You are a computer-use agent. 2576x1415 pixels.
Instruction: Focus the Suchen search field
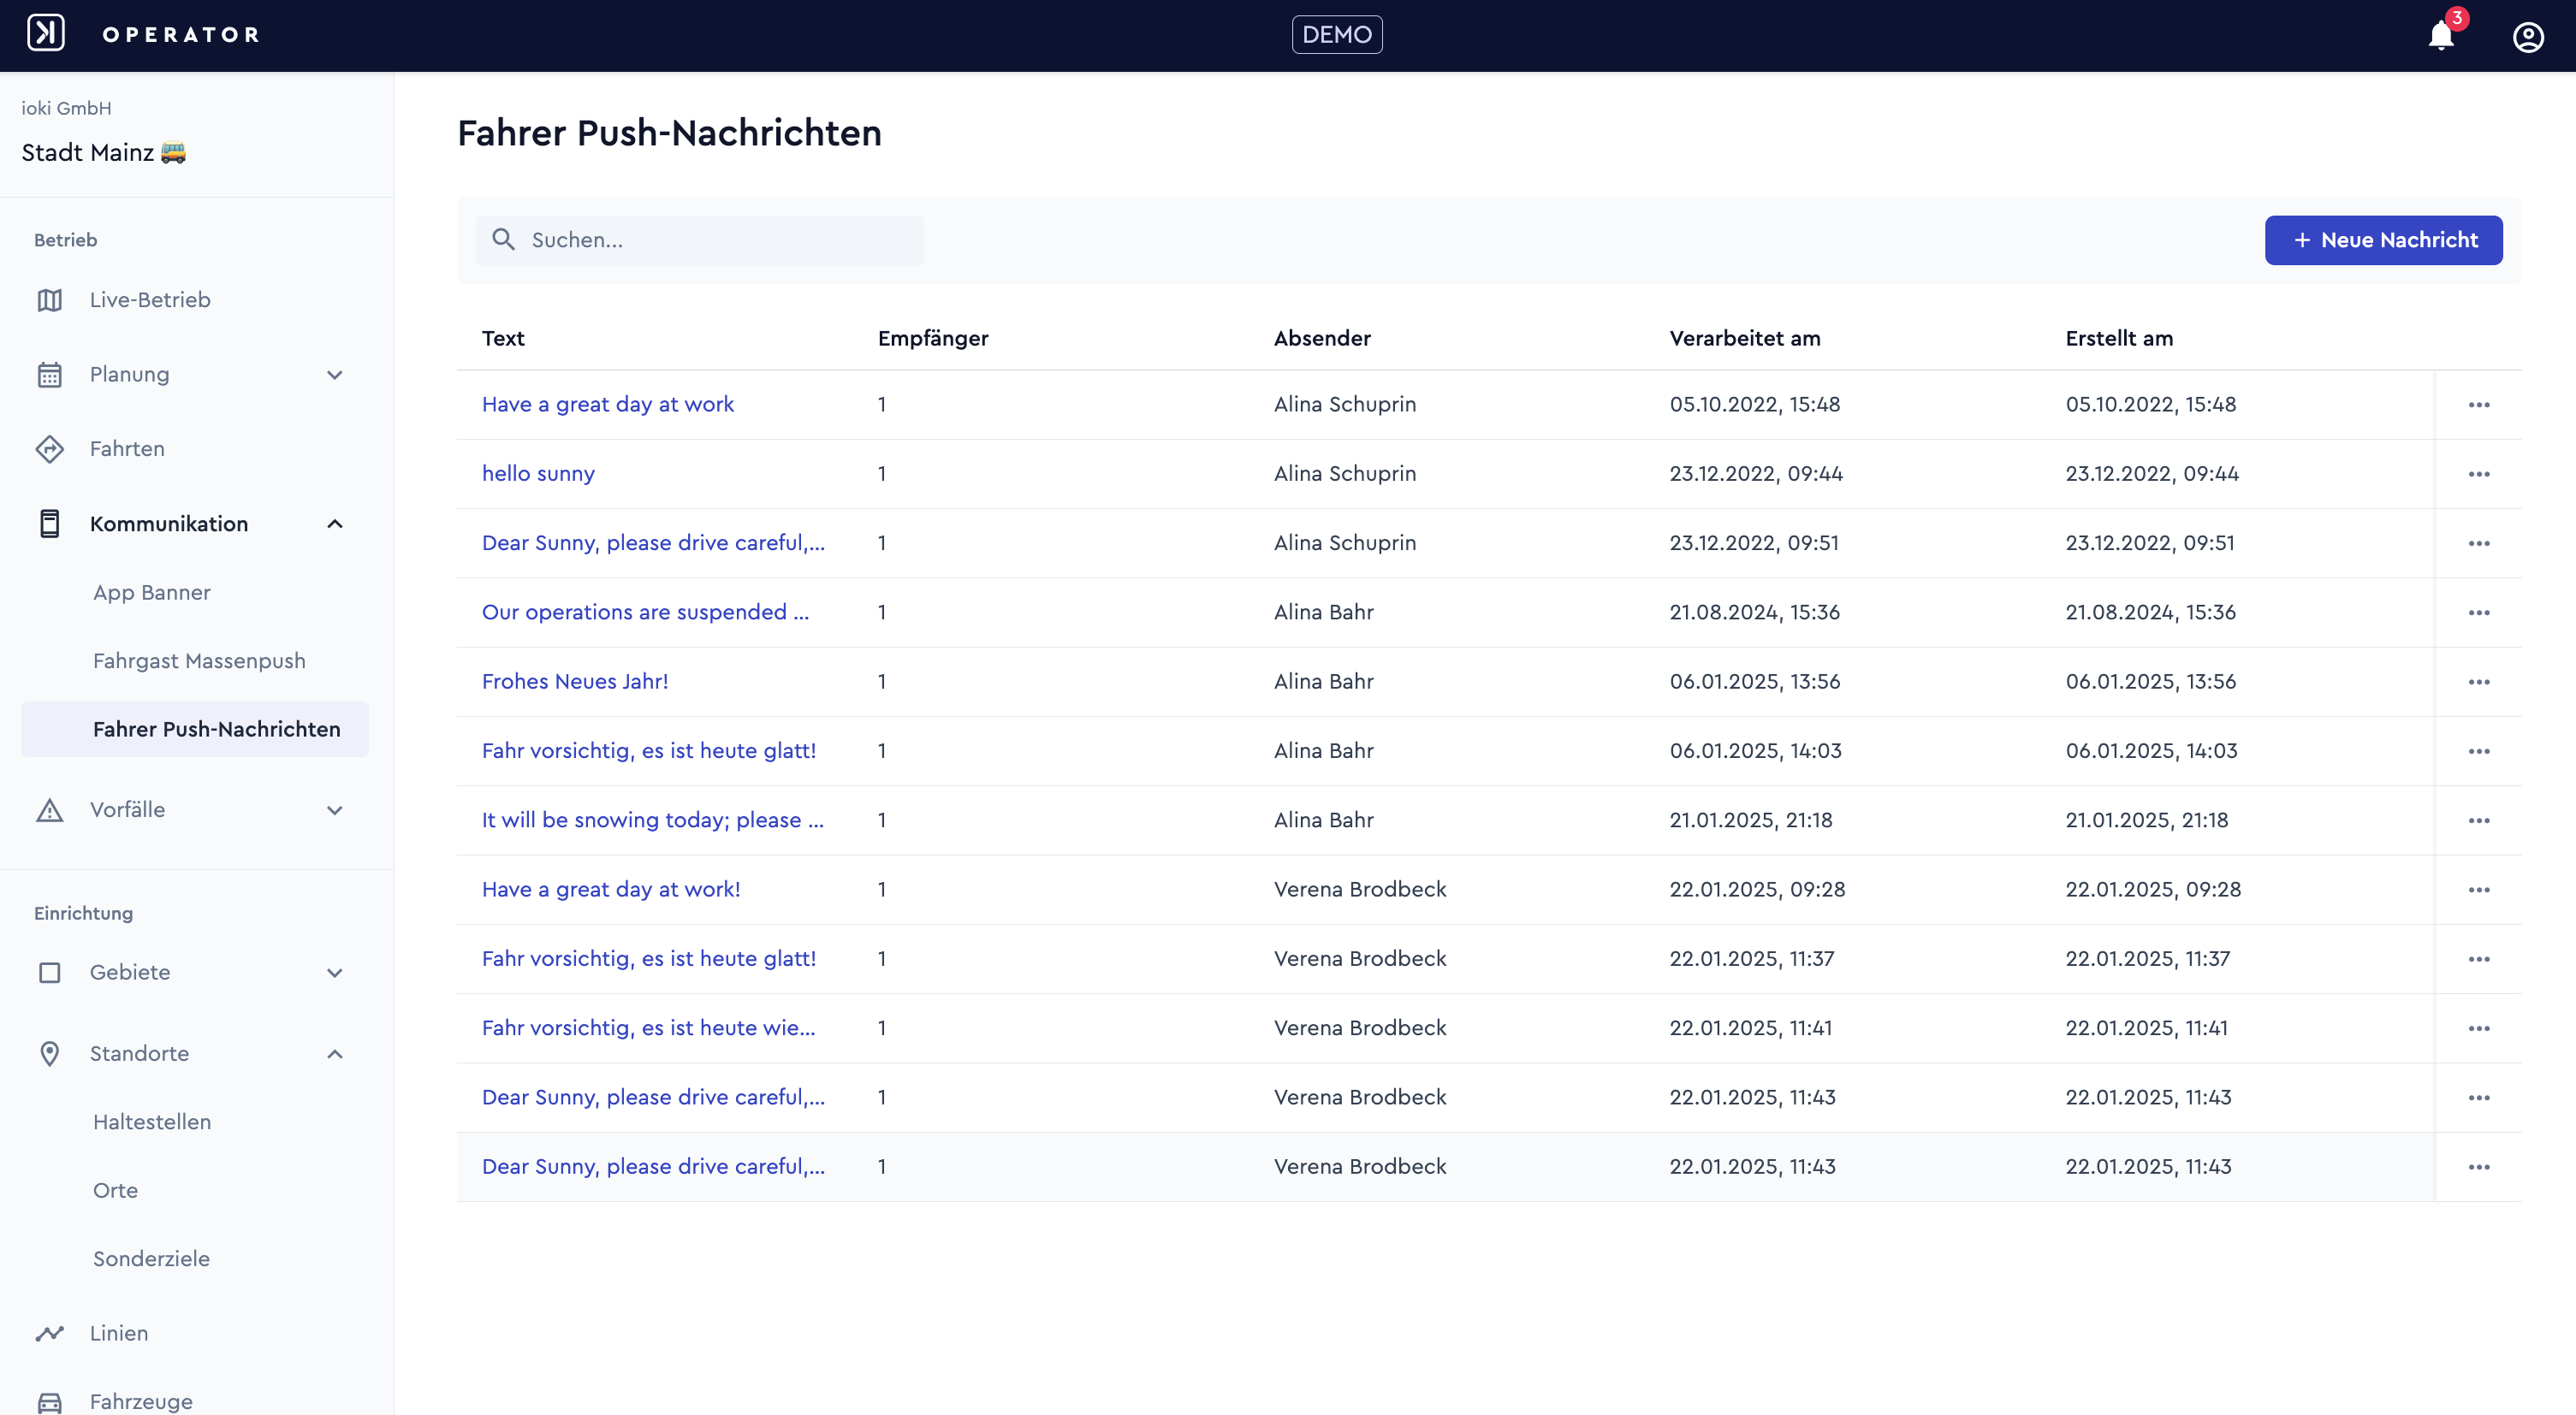[699, 240]
